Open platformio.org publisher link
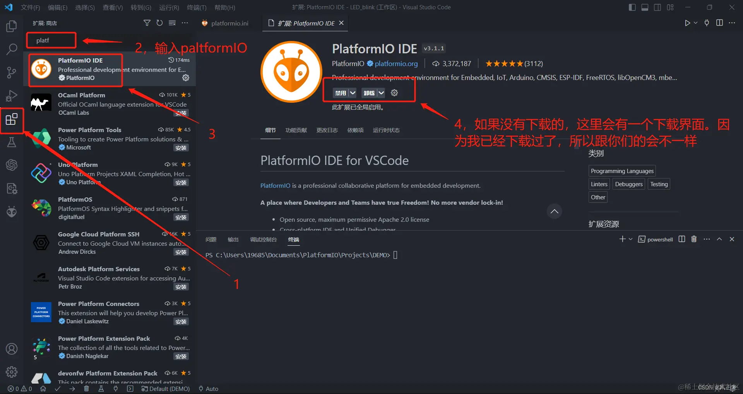The image size is (743, 394). (396, 63)
